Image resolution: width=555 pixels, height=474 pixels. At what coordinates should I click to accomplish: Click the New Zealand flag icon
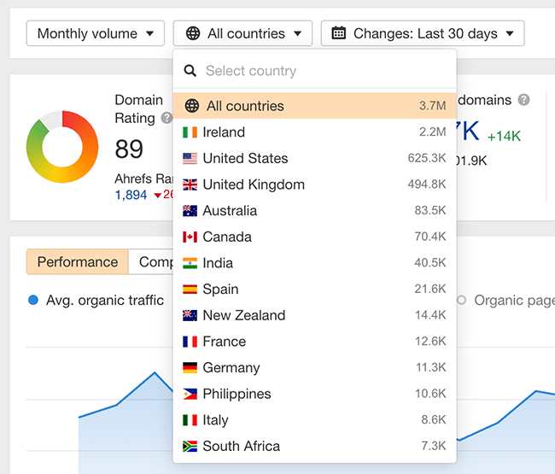point(190,316)
